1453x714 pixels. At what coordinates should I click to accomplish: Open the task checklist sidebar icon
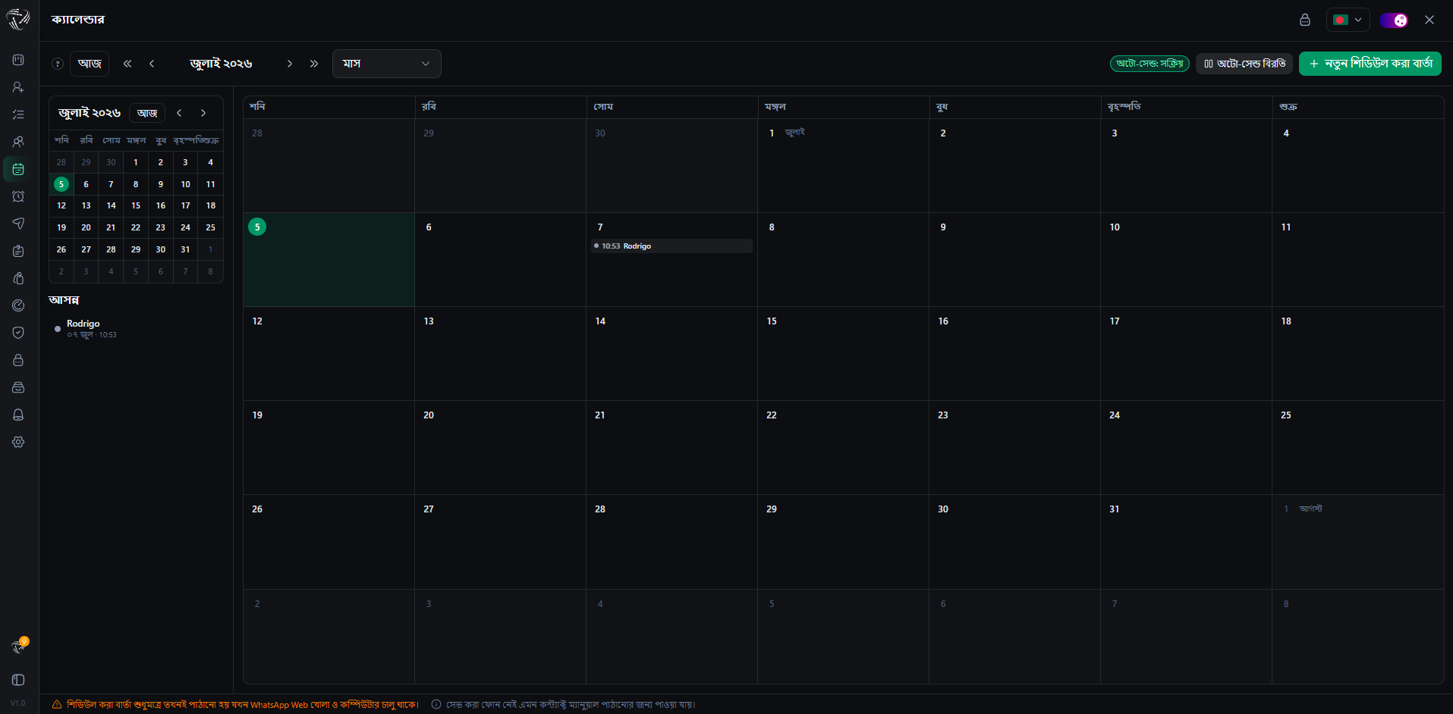(x=18, y=114)
